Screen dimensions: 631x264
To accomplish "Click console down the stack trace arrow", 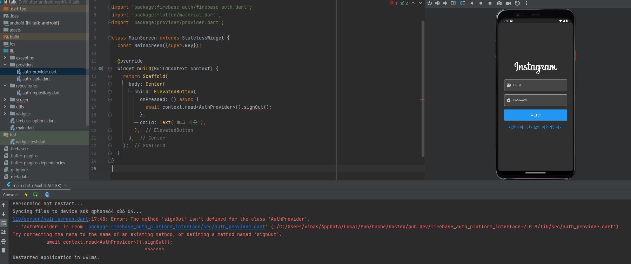I will (x=4, y=214).
